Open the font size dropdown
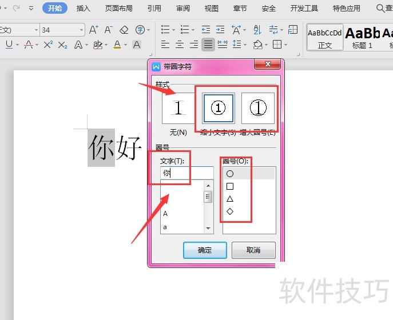The image size is (393, 320). pos(81,30)
